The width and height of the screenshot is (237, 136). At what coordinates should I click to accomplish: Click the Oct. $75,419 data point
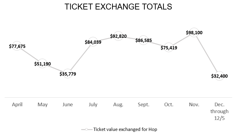pos(169,47)
